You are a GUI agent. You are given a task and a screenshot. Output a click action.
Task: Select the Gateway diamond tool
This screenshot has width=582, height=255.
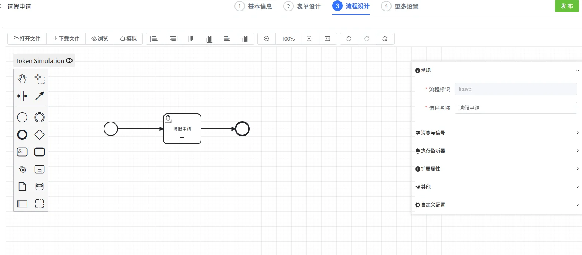(39, 134)
